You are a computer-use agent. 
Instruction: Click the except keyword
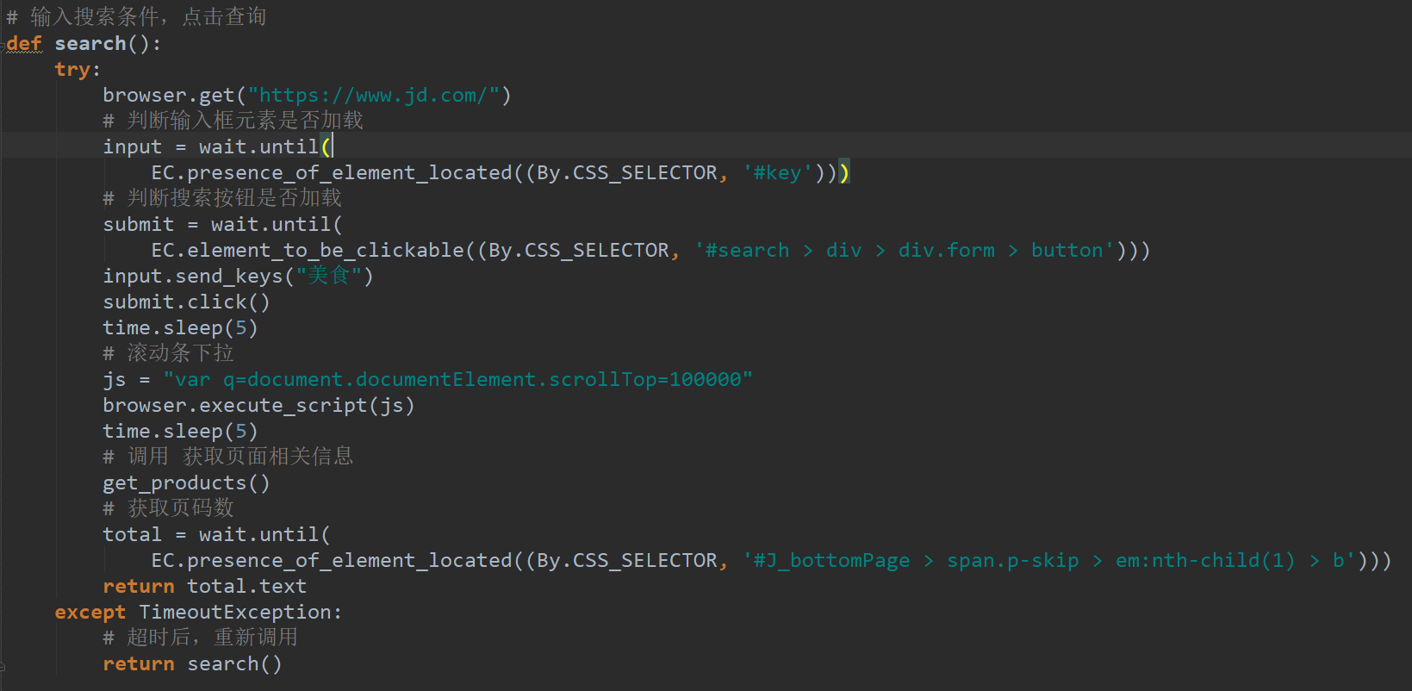pos(90,613)
